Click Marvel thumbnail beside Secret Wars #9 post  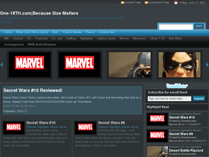(x=85, y=128)
